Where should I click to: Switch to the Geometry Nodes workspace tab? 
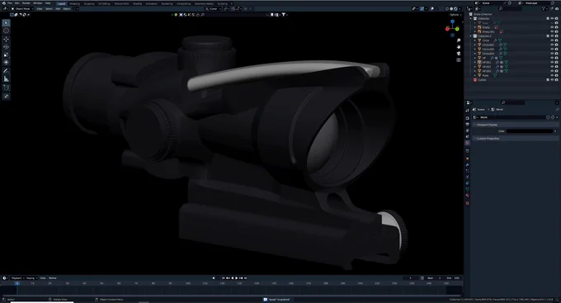205,3
